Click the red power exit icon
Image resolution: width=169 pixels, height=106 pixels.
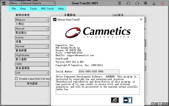pos(162,3)
